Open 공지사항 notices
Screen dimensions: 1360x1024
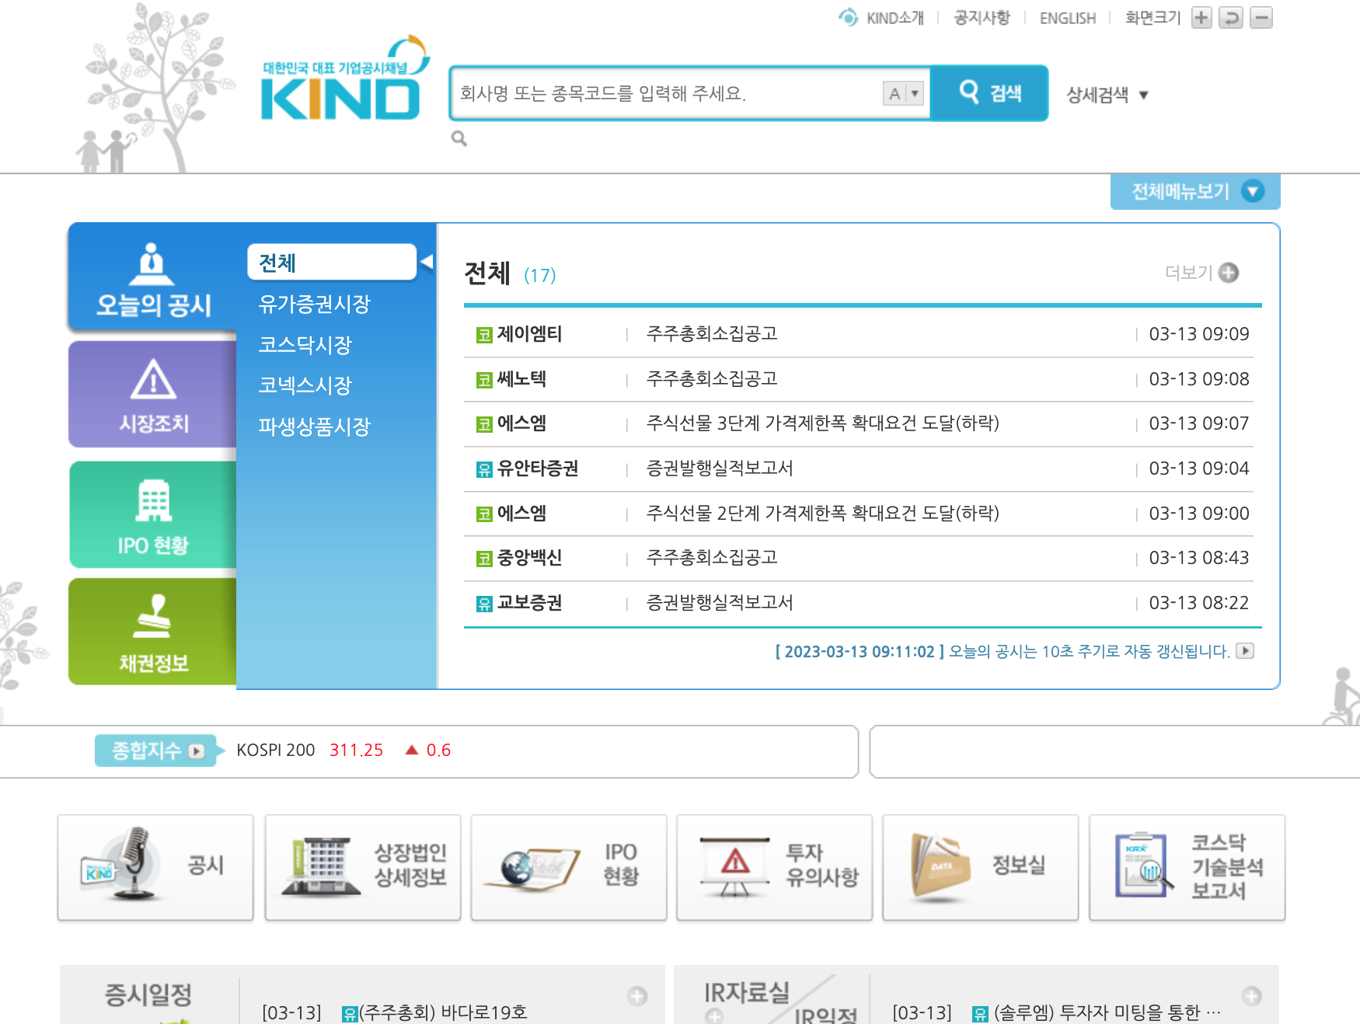tap(982, 18)
